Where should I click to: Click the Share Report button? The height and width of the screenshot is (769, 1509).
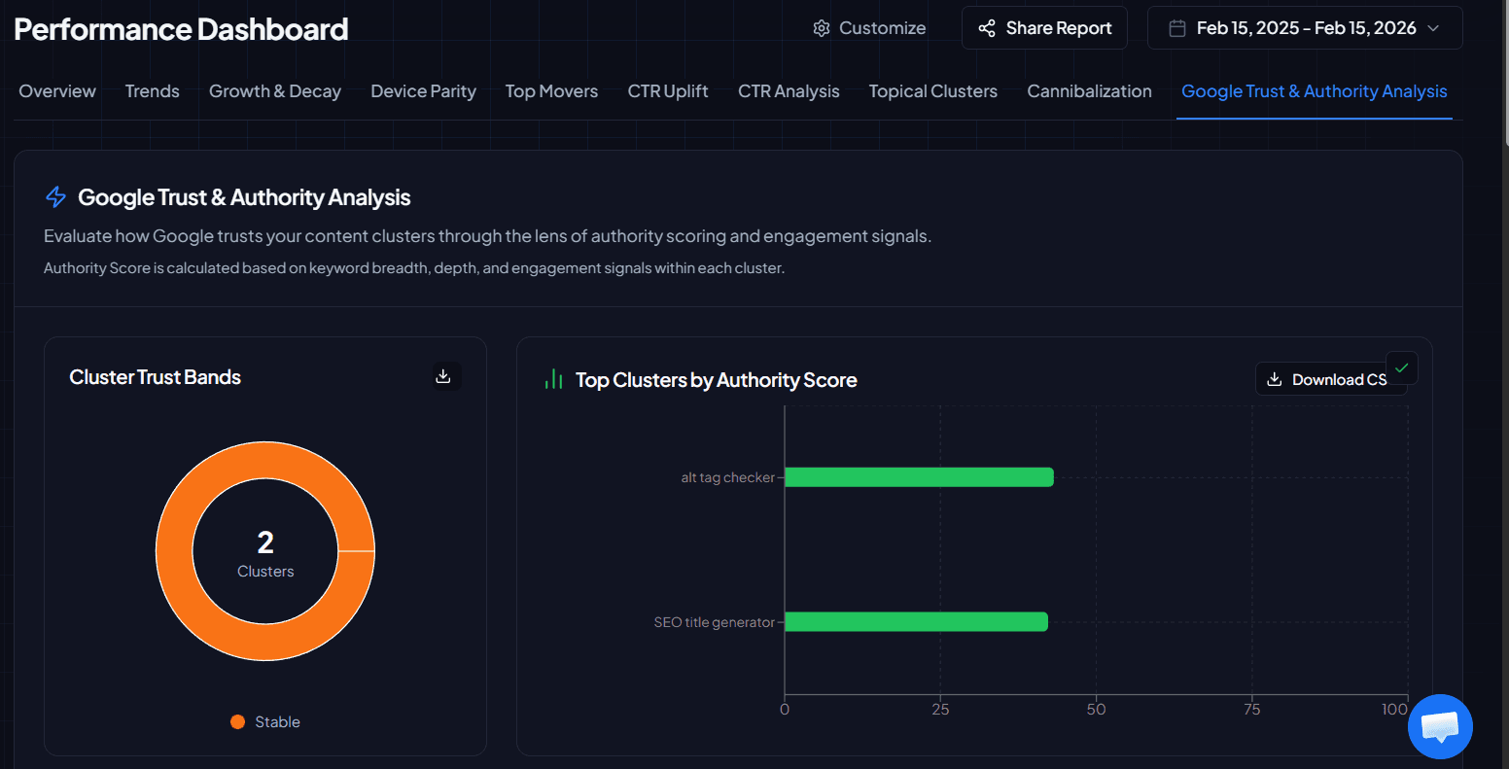click(1044, 27)
